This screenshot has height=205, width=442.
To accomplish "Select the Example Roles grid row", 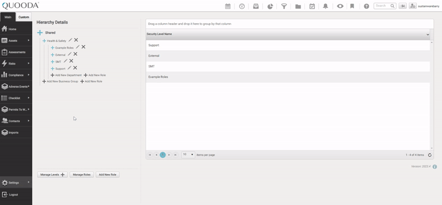I will pyautogui.click(x=288, y=77).
